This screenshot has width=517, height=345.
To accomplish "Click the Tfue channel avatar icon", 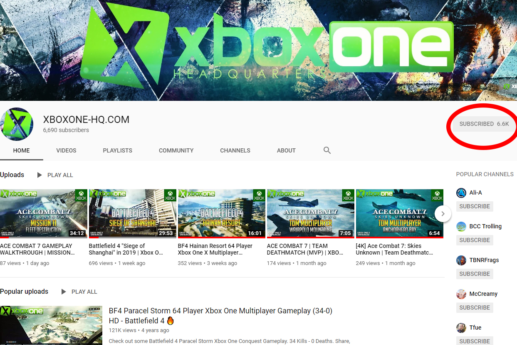I will click(461, 327).
